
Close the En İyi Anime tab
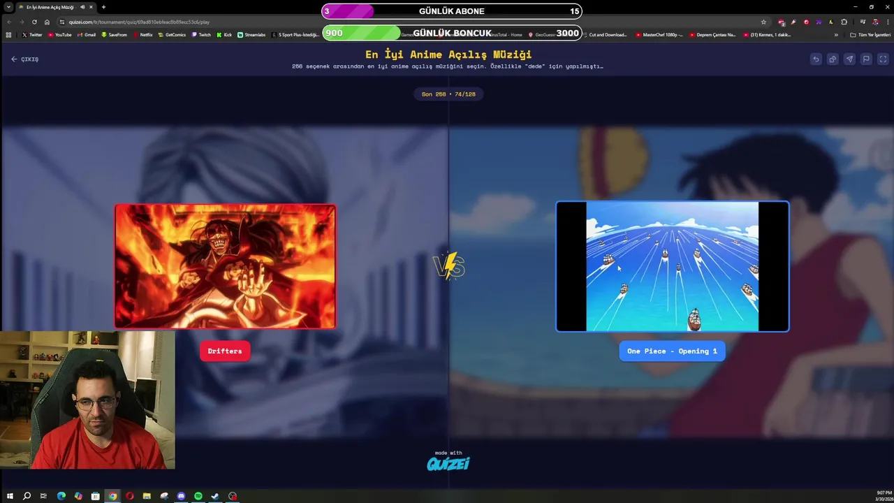point(91,7)
